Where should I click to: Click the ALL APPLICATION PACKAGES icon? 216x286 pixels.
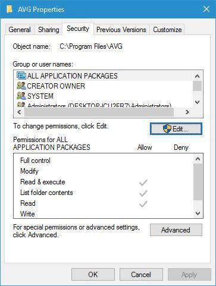(x=21, y=76)
